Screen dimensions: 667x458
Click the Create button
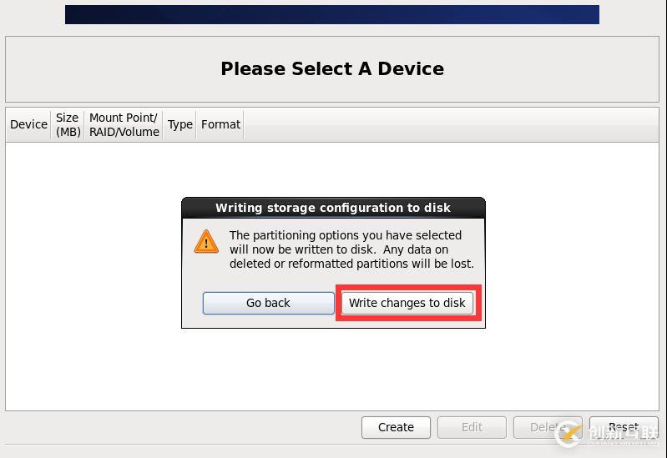(396, 427)
